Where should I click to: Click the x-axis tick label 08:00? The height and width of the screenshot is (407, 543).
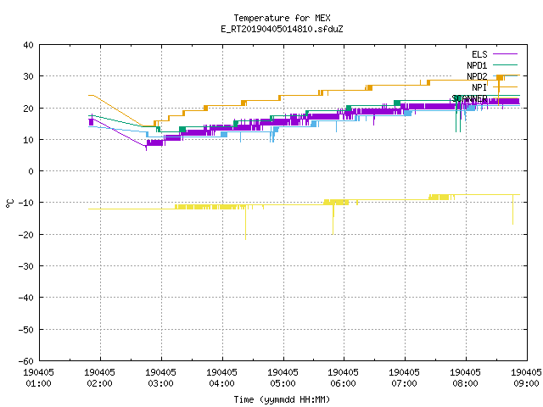(465, 383)
